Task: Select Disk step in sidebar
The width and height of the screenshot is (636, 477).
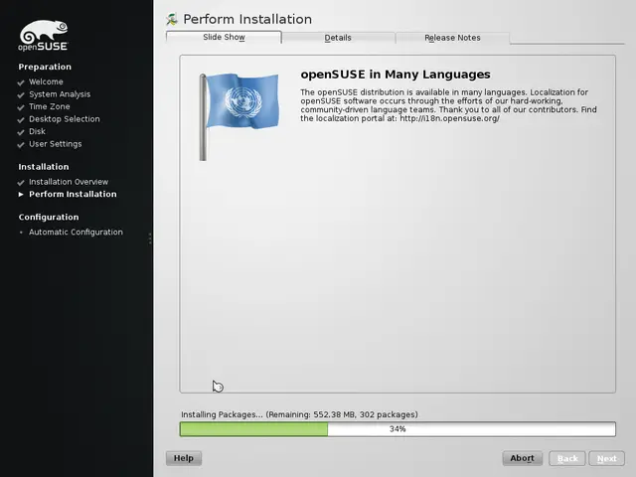Action: [37, 131]
